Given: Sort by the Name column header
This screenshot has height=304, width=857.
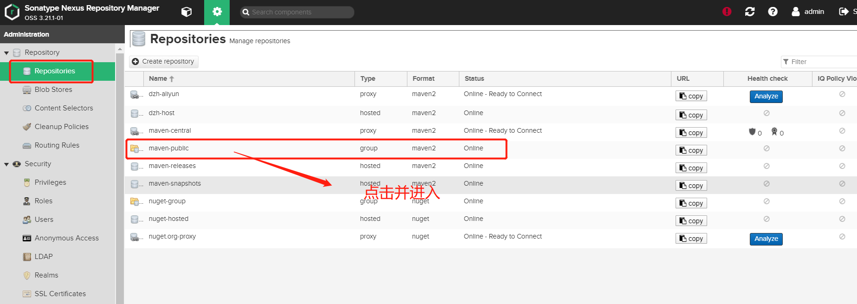Looking at the screenshot, I should click(249, 79).
